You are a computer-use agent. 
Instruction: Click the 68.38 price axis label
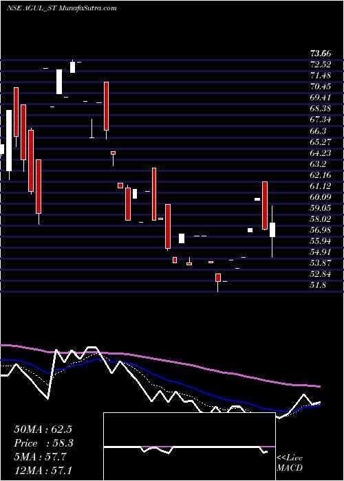pos(321,109)
